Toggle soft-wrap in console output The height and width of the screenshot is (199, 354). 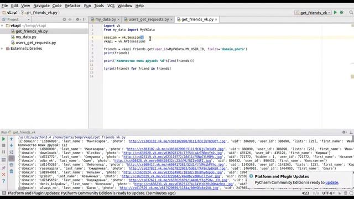(x=12, y=152)
